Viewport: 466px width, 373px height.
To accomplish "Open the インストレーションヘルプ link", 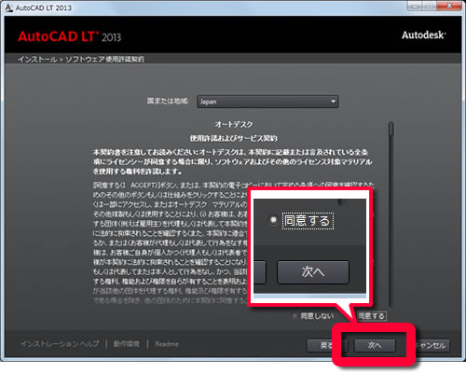I will [60, 344].
